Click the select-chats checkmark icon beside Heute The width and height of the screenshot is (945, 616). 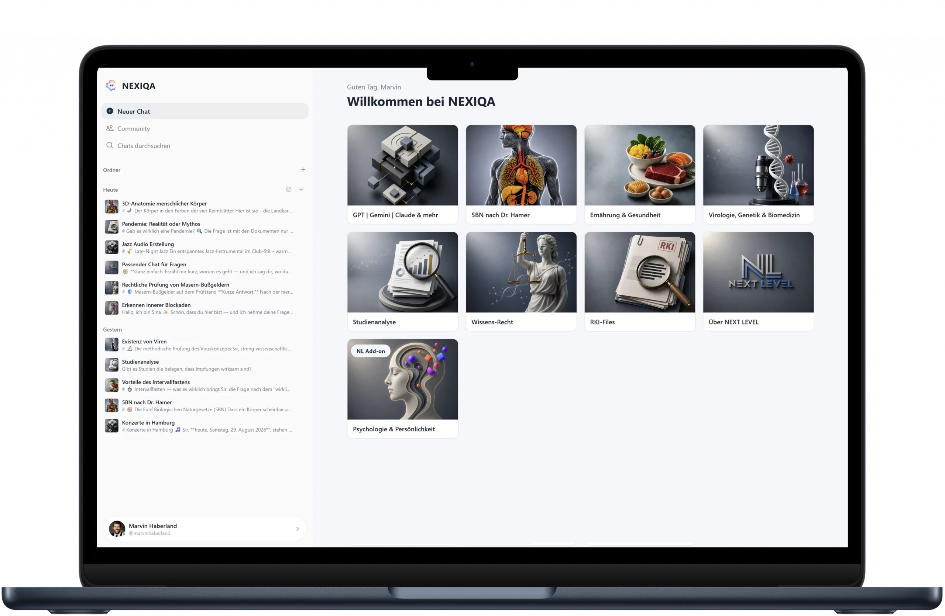point(289,190)
